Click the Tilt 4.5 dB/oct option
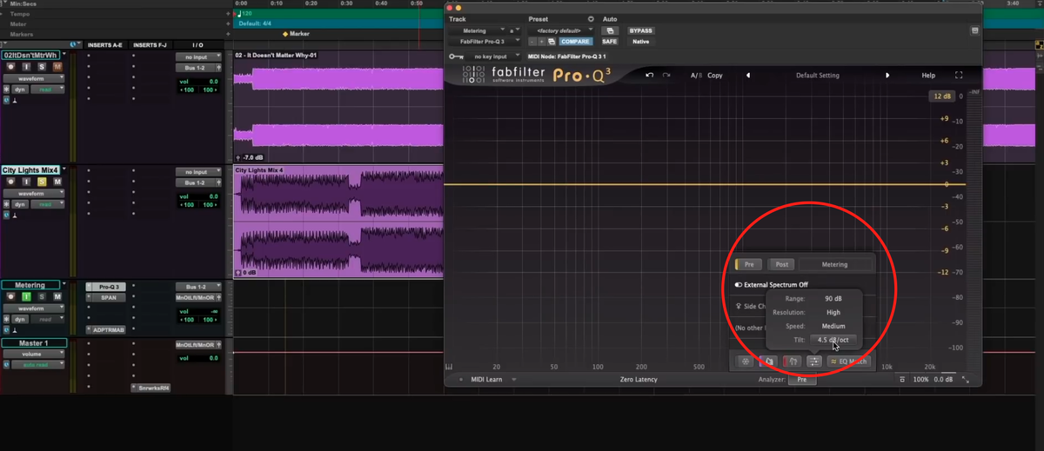 [833, 340]
